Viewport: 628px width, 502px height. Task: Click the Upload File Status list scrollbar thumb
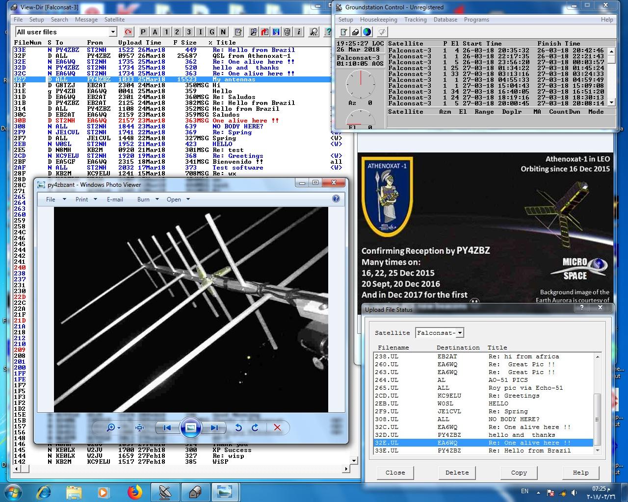point(597,418)
